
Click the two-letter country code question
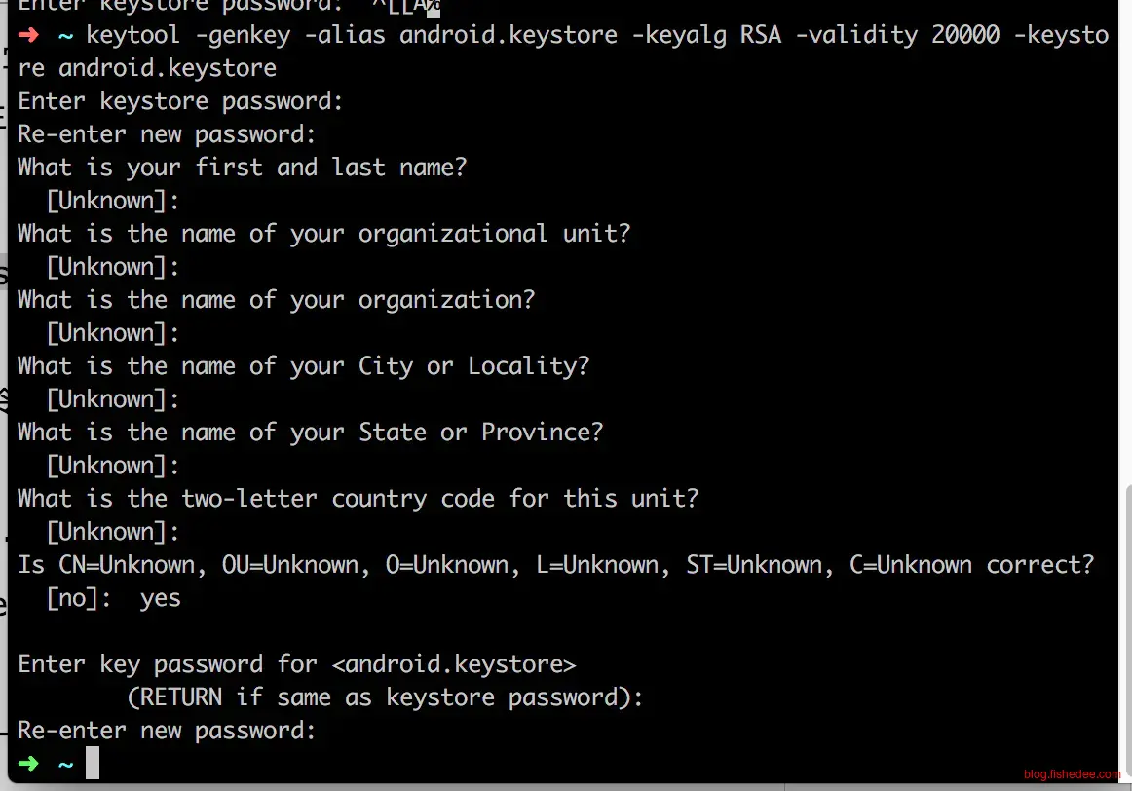tap(358, 499)
